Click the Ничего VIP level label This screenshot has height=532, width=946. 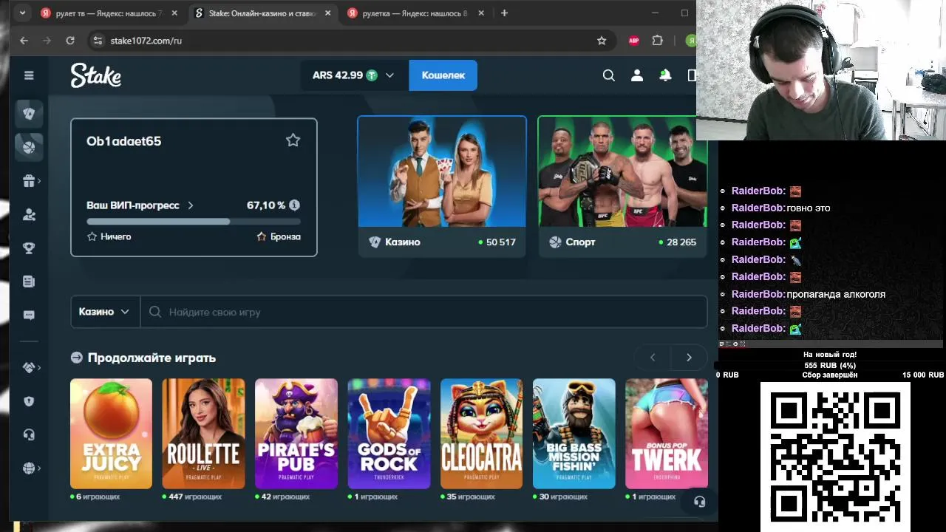coord(116,236)
